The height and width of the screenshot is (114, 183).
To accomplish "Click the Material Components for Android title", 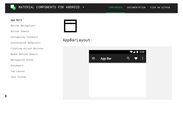I will point(49,7).
